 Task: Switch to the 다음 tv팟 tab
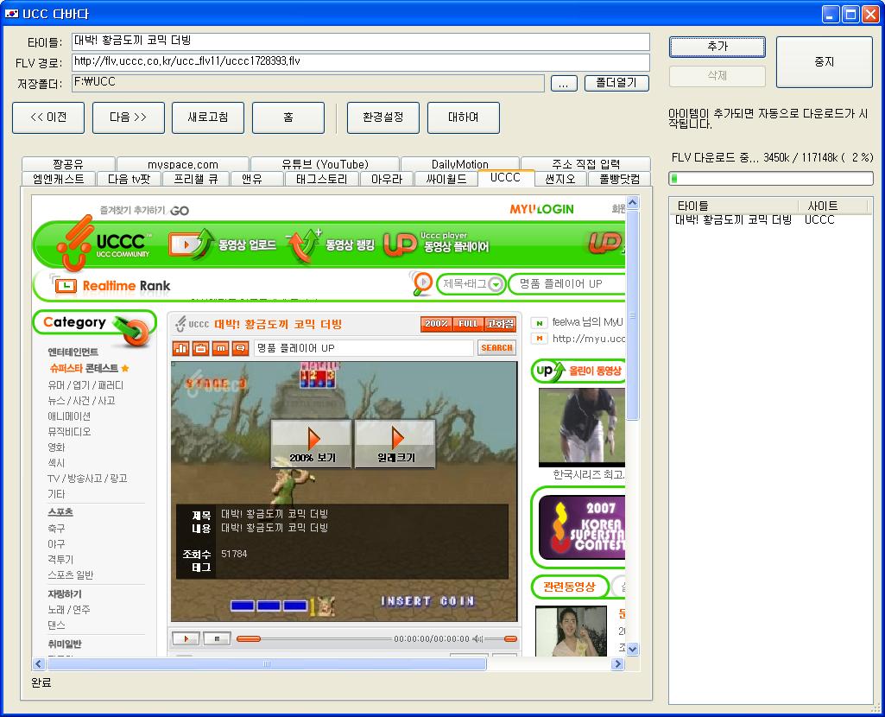pos(130,179)
